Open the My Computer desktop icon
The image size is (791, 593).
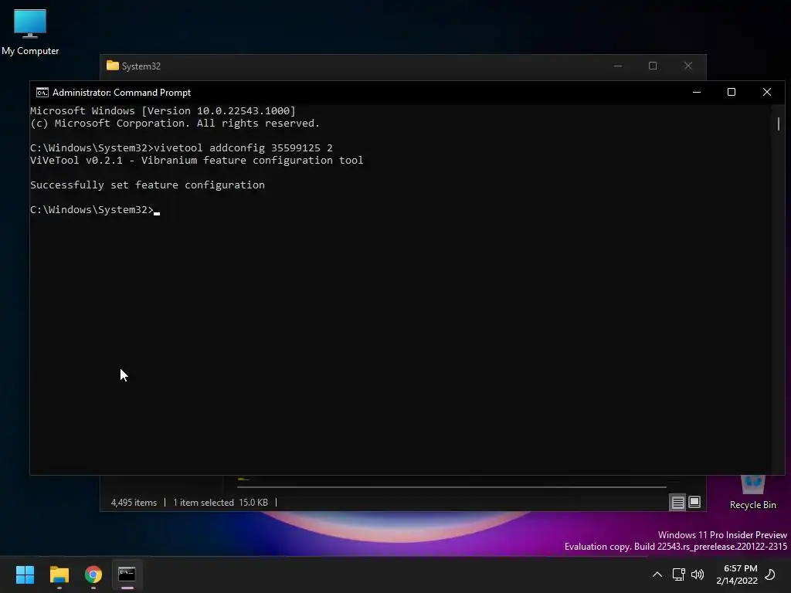coord(30,32)
